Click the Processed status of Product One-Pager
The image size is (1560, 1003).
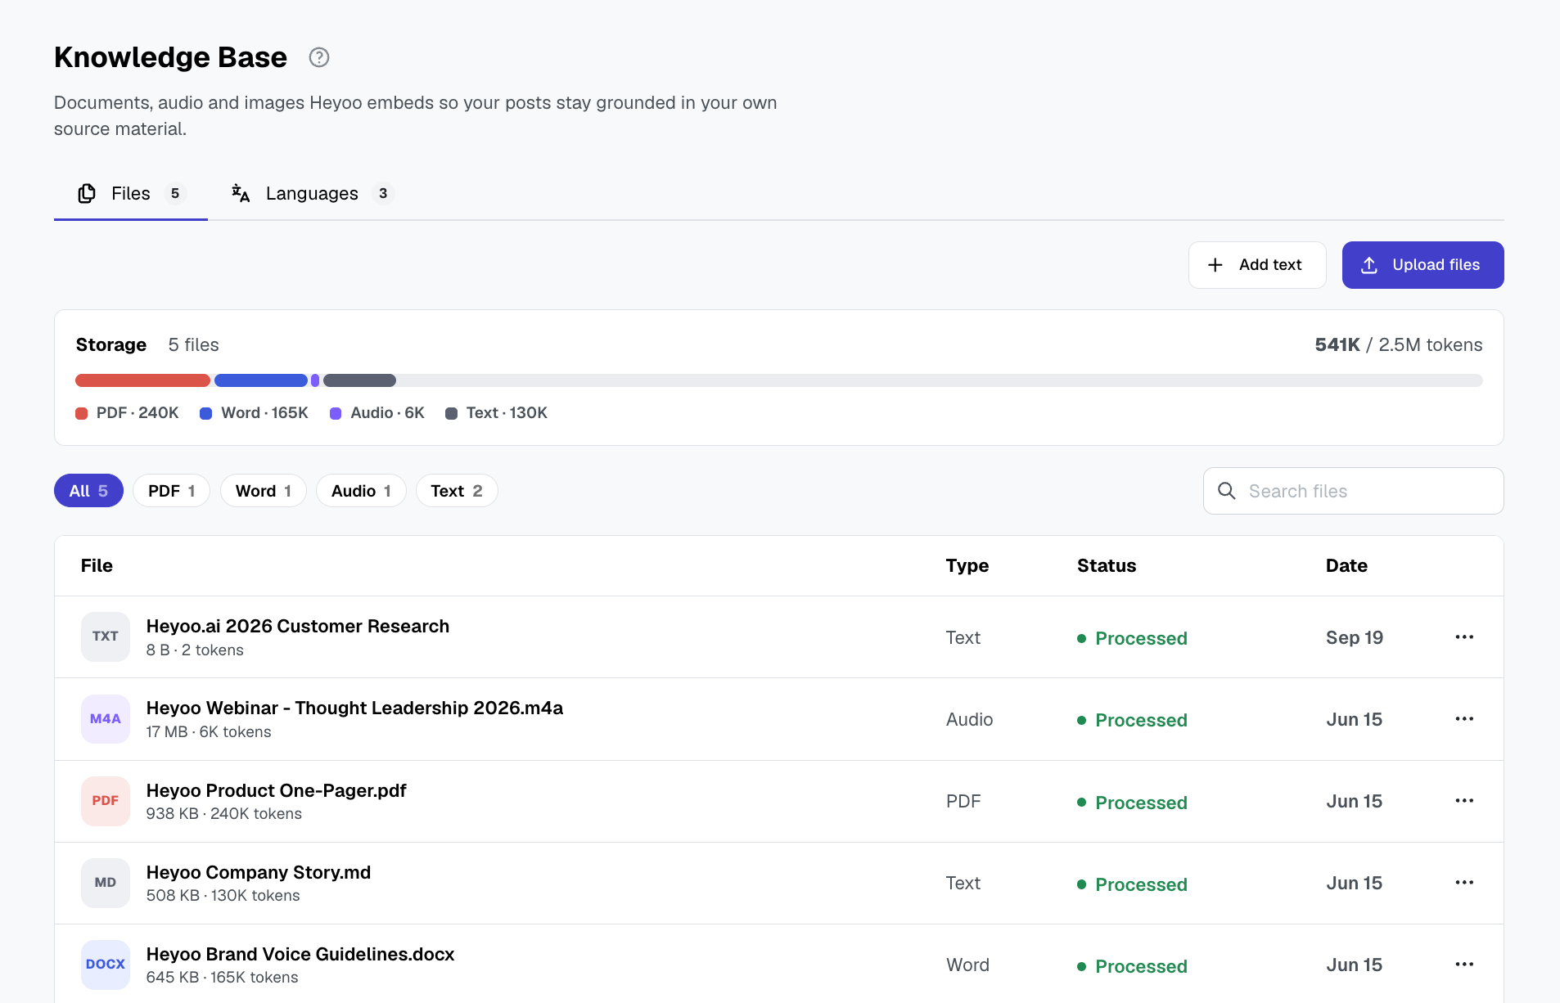pos(1132,803)
